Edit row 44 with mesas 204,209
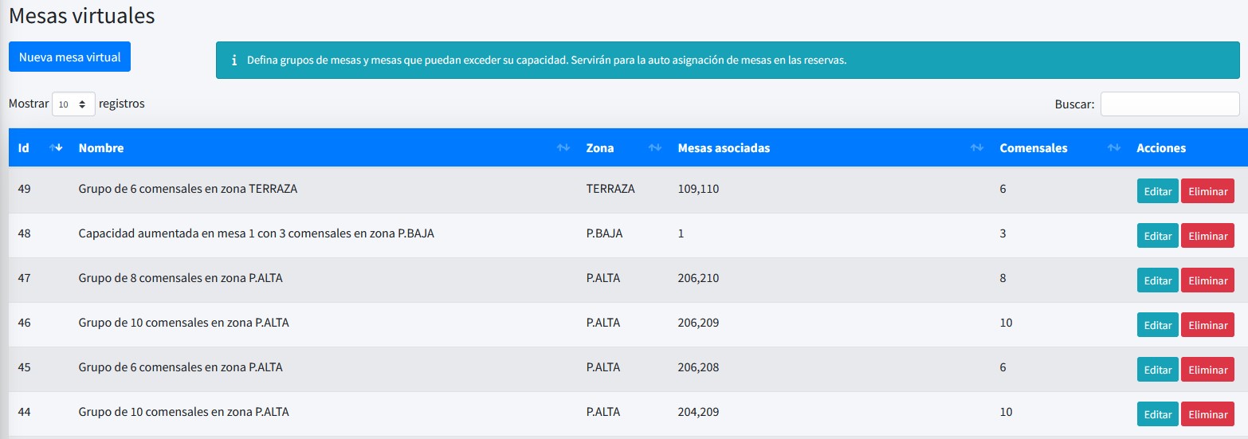This screenshot has height=439, width=1248. [1157, 414]
